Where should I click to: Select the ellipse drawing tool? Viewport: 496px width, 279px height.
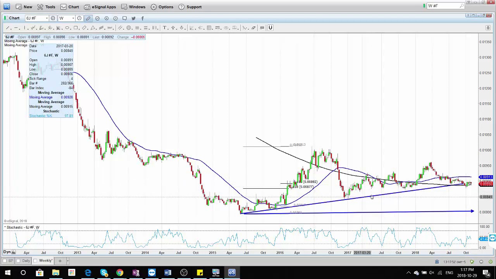[67, 28]
